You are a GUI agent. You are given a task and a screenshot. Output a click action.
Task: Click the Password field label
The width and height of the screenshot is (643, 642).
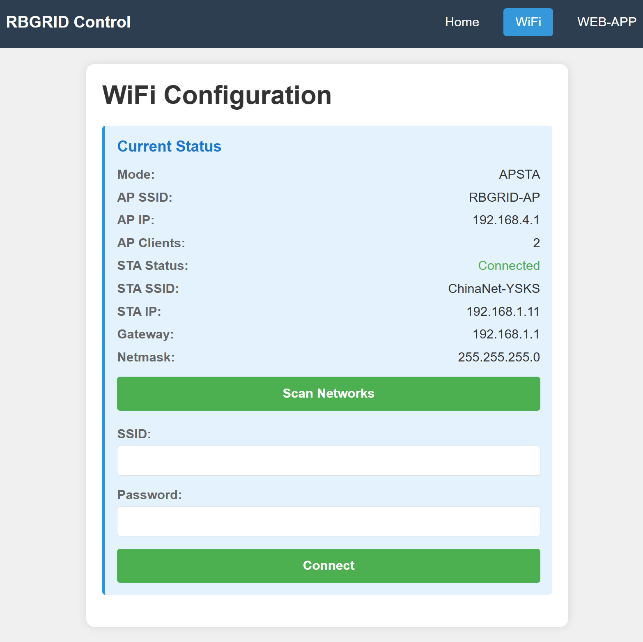pyautogui.click(x=149, y=495)
